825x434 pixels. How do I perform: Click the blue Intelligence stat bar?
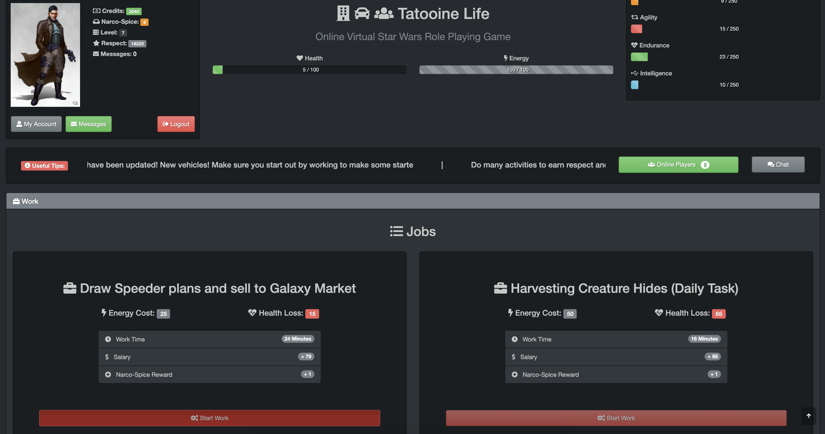coord(634,85)
